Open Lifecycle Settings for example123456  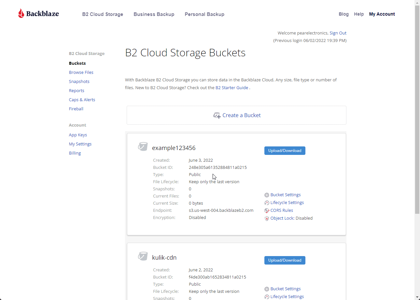point(287,202)
